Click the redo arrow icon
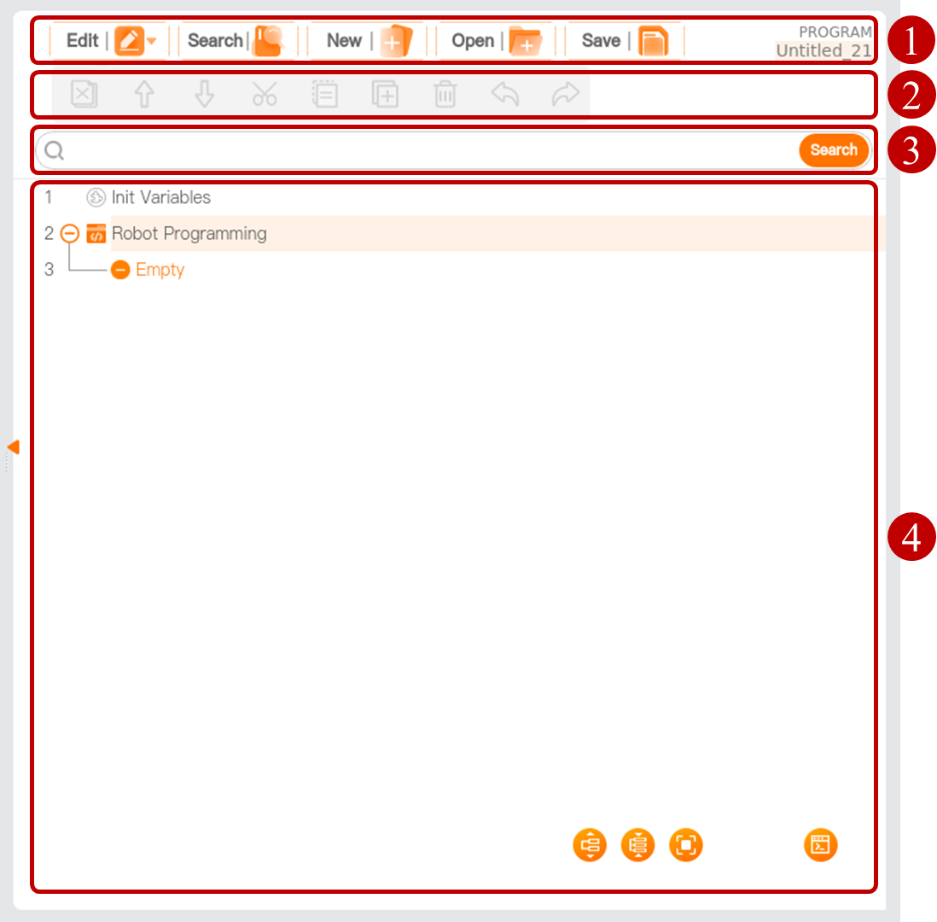Screen dimensions: 937x922 565,95
